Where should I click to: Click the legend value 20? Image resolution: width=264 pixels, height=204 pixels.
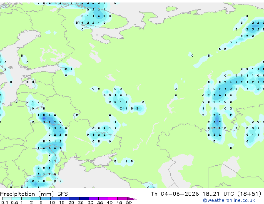[x=71, y=202]
